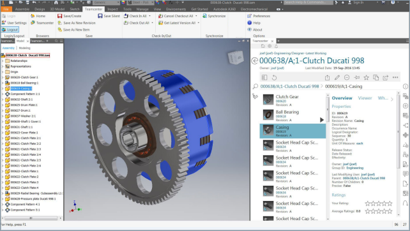Expand the Representations tree node
Image resolution: width=410 pixels, height=231 pixels.
click(3, 66)
